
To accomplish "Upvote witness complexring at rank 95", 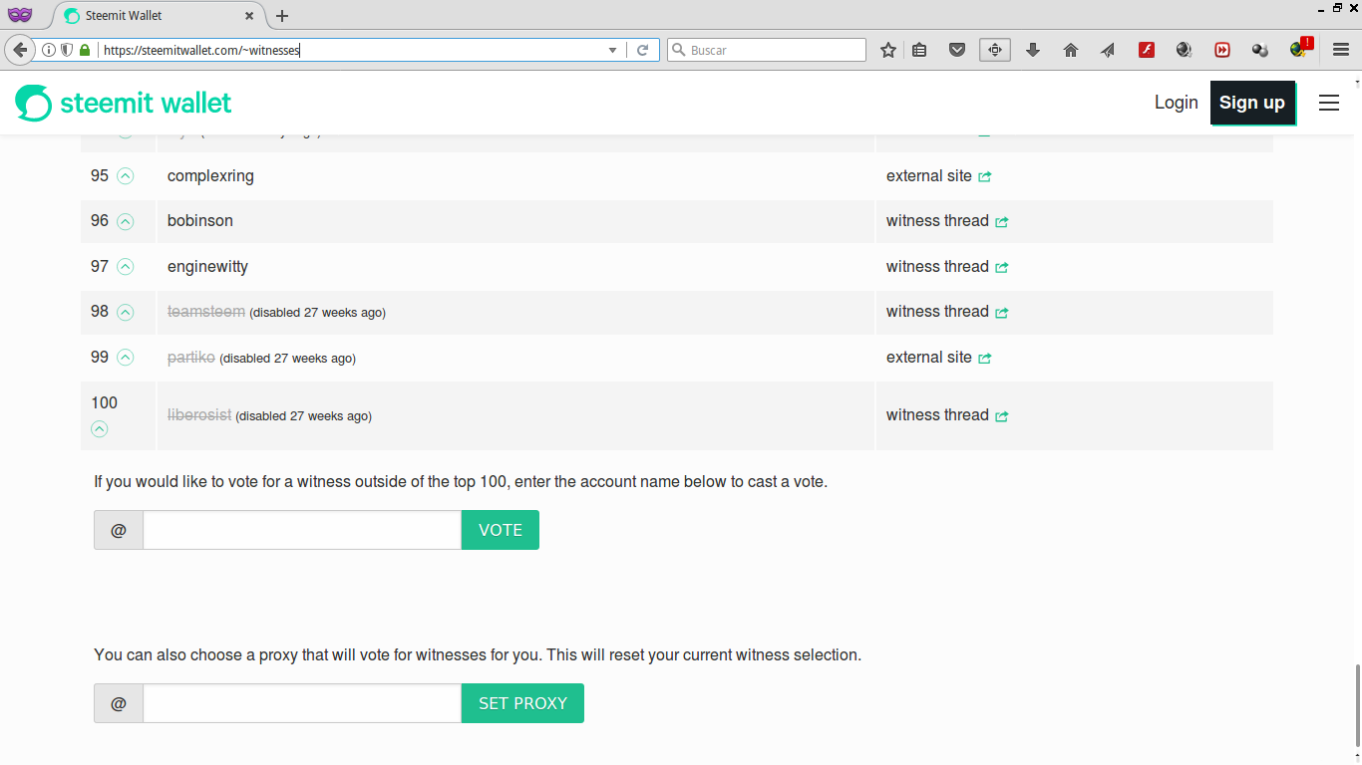I will [x=125, y=176].
